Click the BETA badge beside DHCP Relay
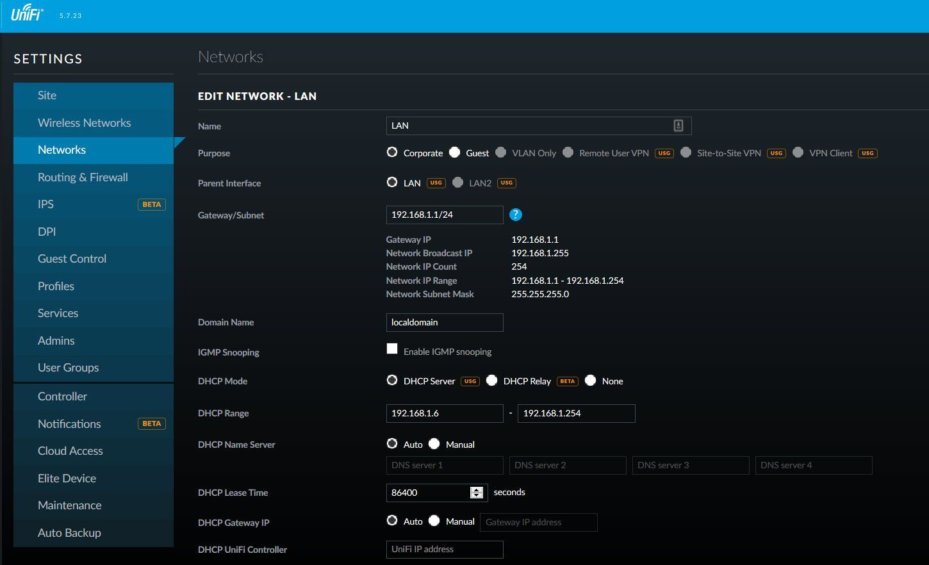The width and height of the screenshot is (929, 565). [x=567, y=381]
